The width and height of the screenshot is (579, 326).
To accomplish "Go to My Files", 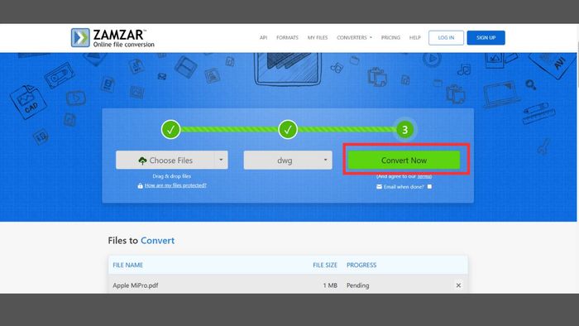I will (318, 38).
